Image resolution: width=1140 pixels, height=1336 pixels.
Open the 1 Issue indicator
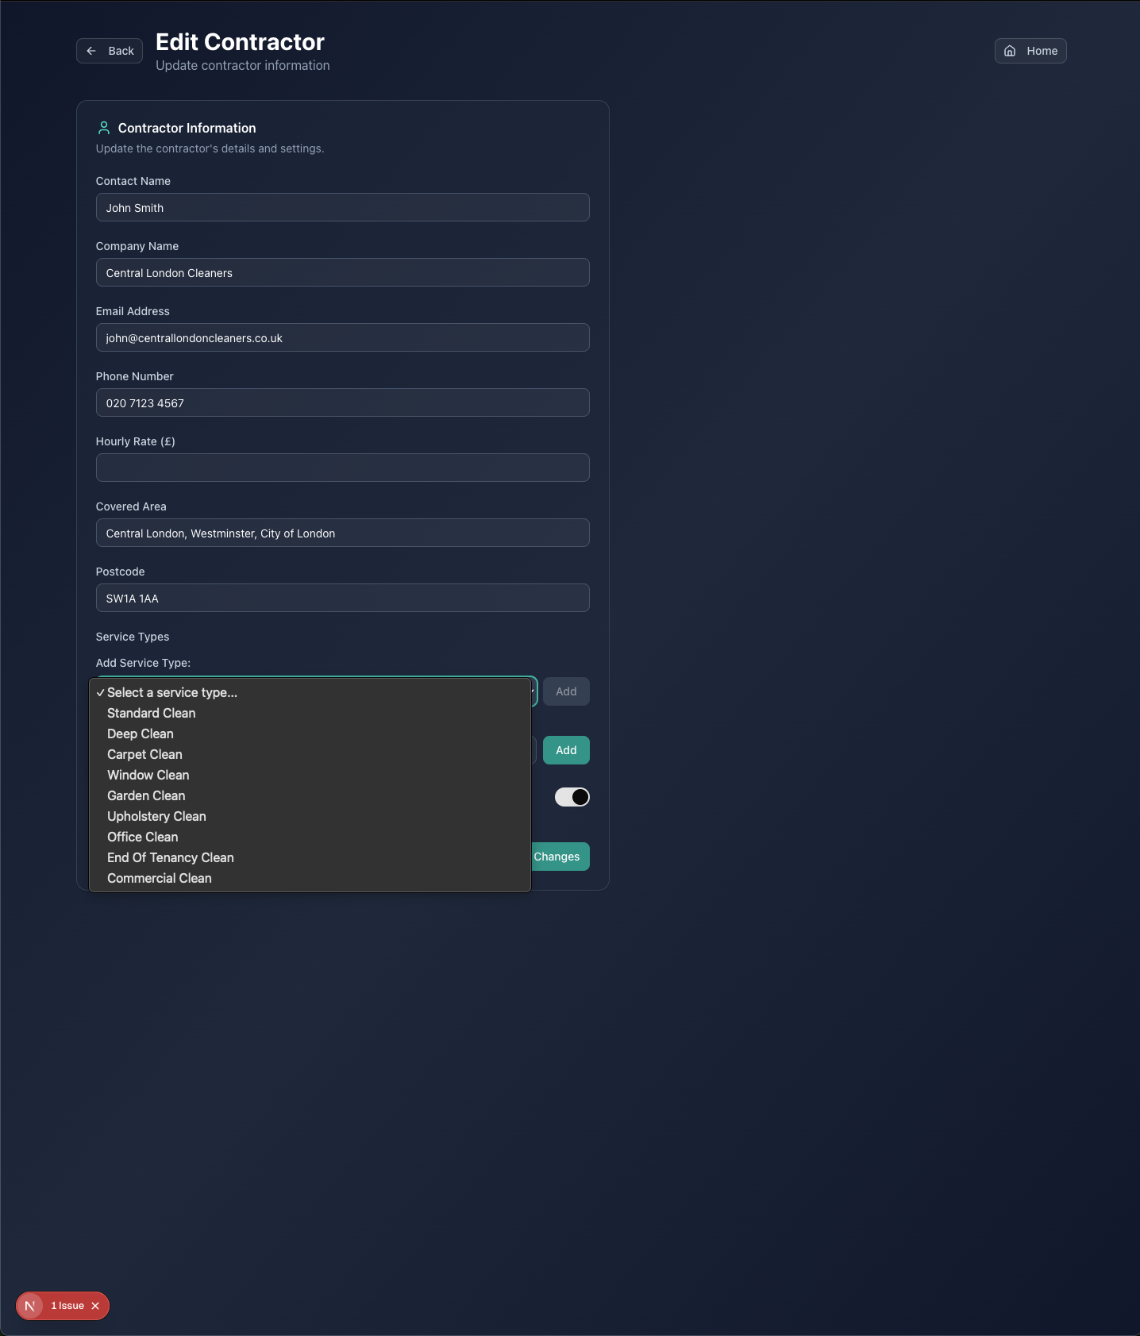click(x=67, y=1306)
